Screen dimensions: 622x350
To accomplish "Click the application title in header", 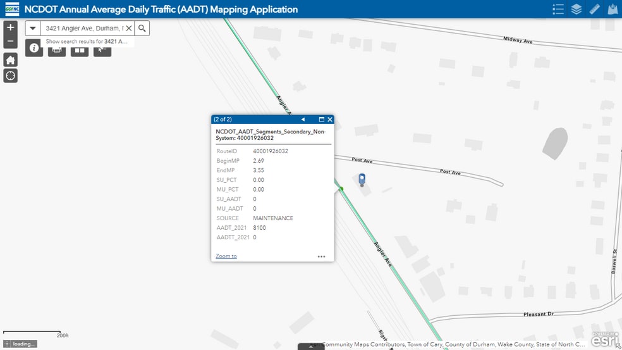I will (161, 9).
